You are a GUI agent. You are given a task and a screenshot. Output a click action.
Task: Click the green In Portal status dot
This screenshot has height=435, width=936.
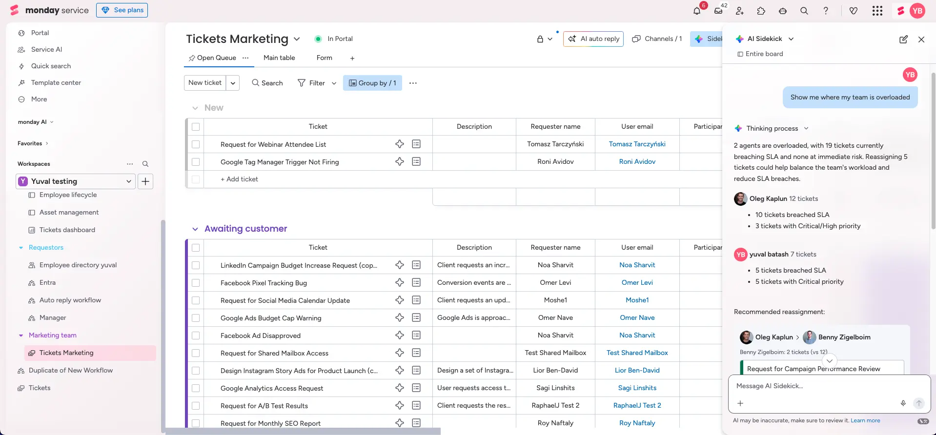[318, 39]
